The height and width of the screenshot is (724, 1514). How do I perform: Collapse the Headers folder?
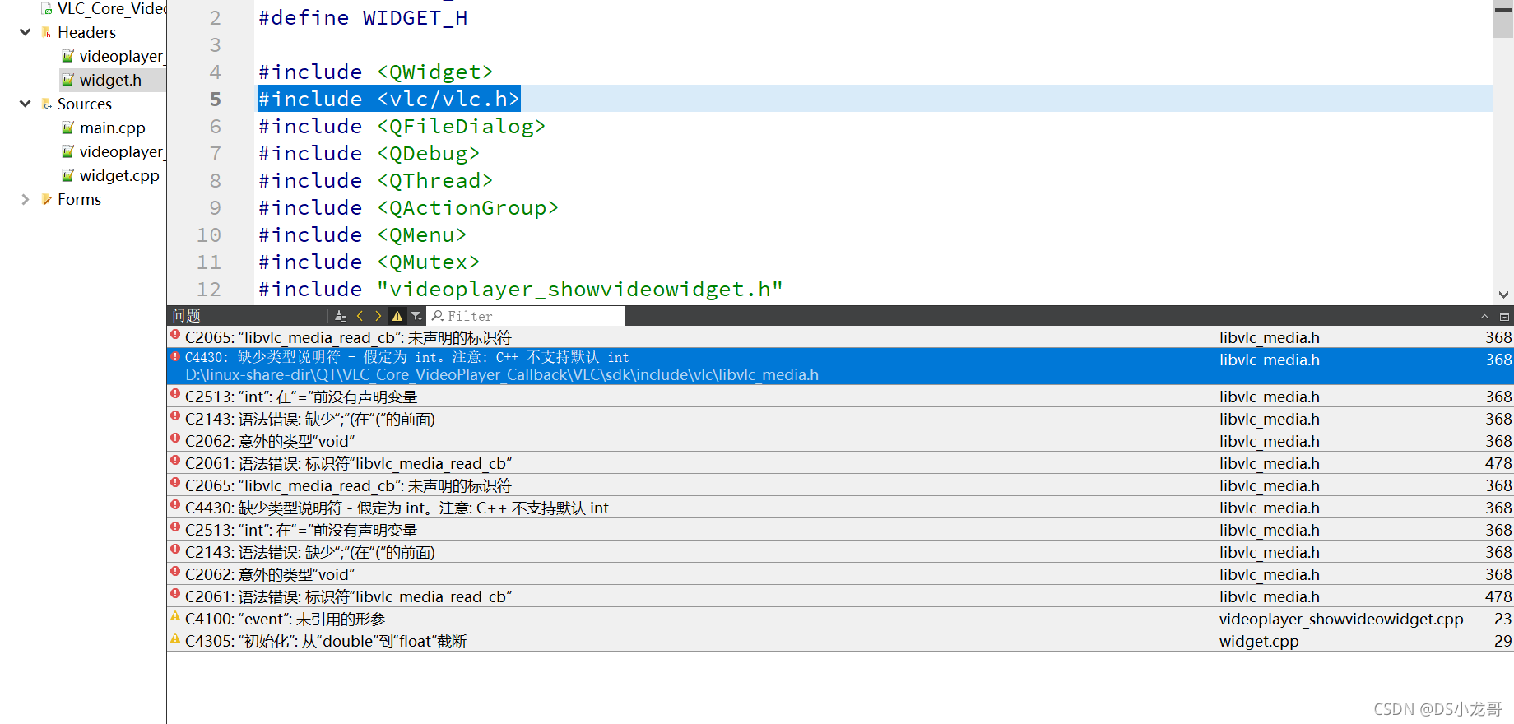click(25, 32)
